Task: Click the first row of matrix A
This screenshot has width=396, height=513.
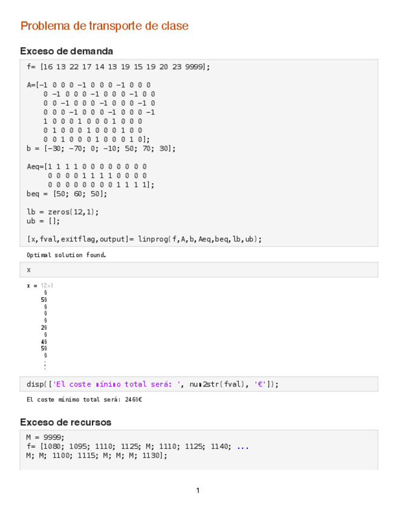Action: point(89,85)
